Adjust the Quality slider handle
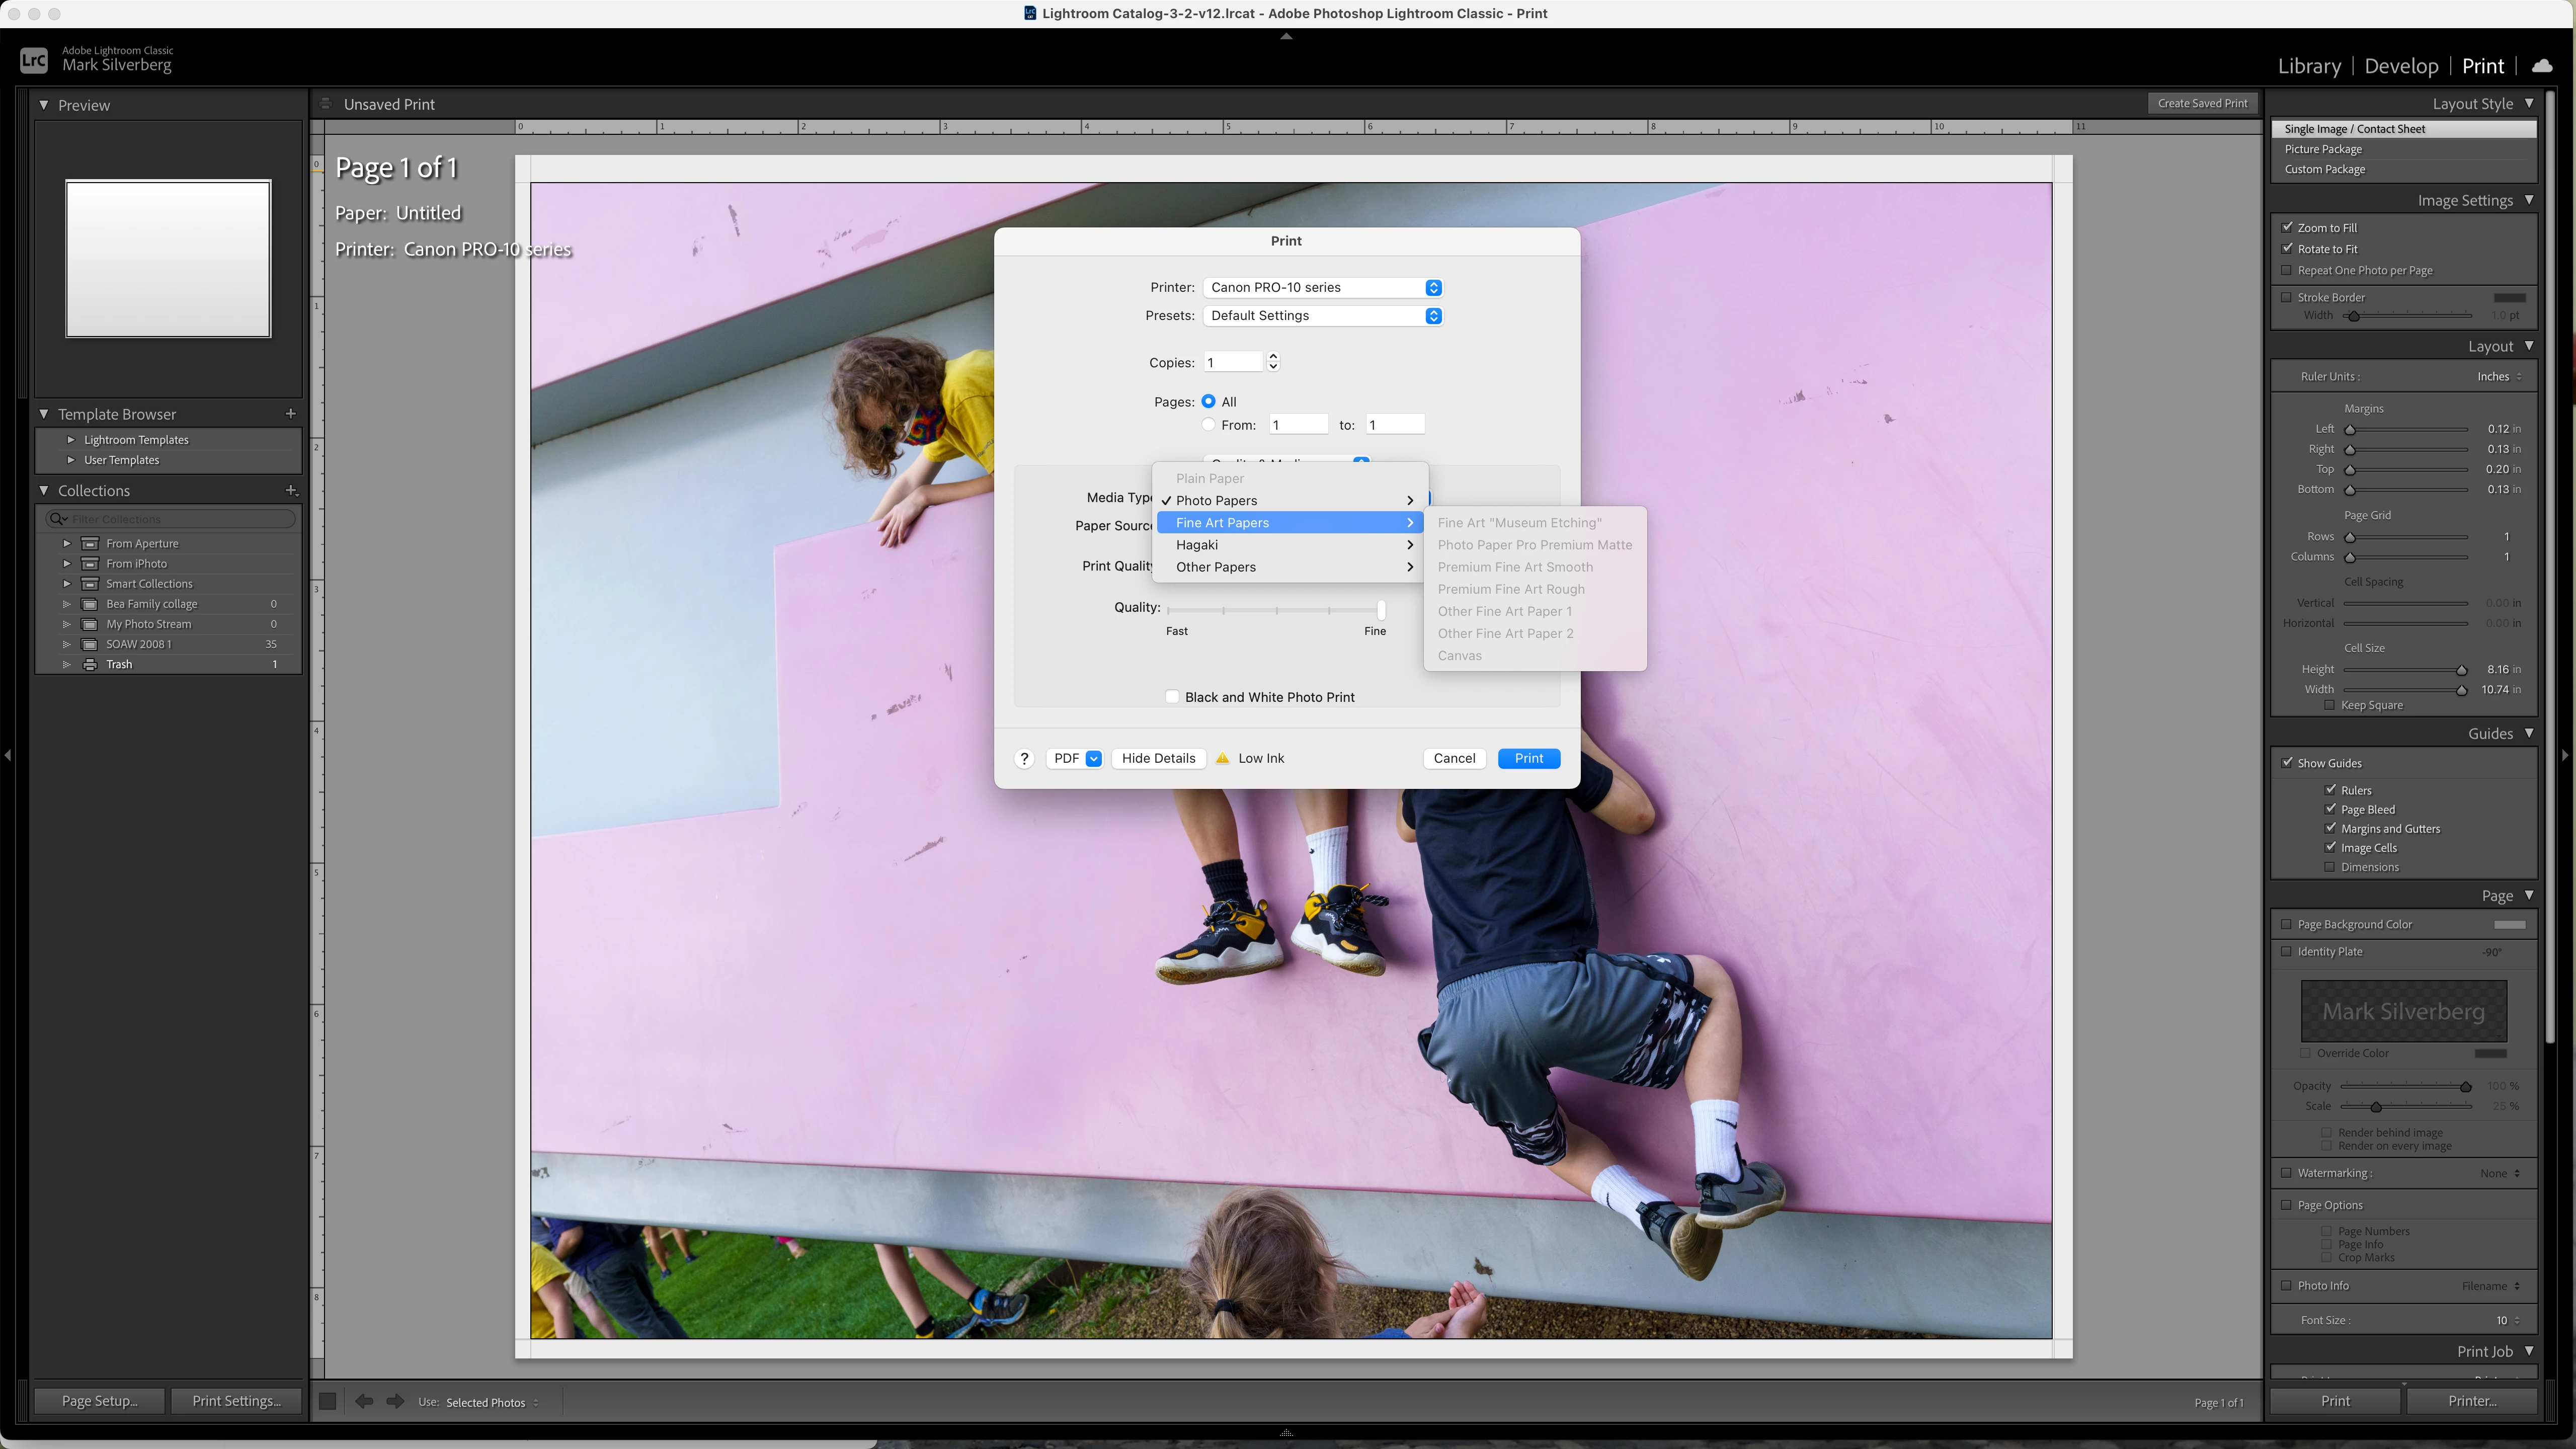 [x=1381, y=609]
